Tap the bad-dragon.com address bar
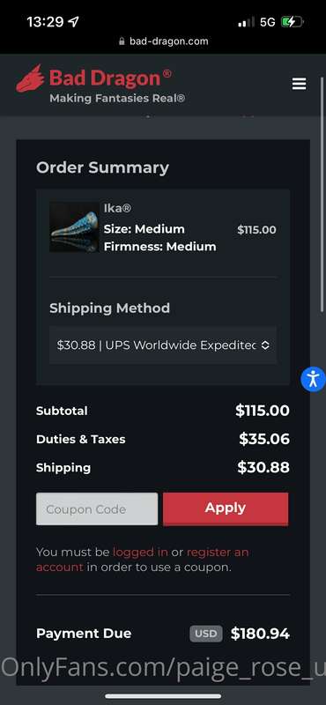The width and height of the screenshot is (326, 705). [x=163, y=41]
